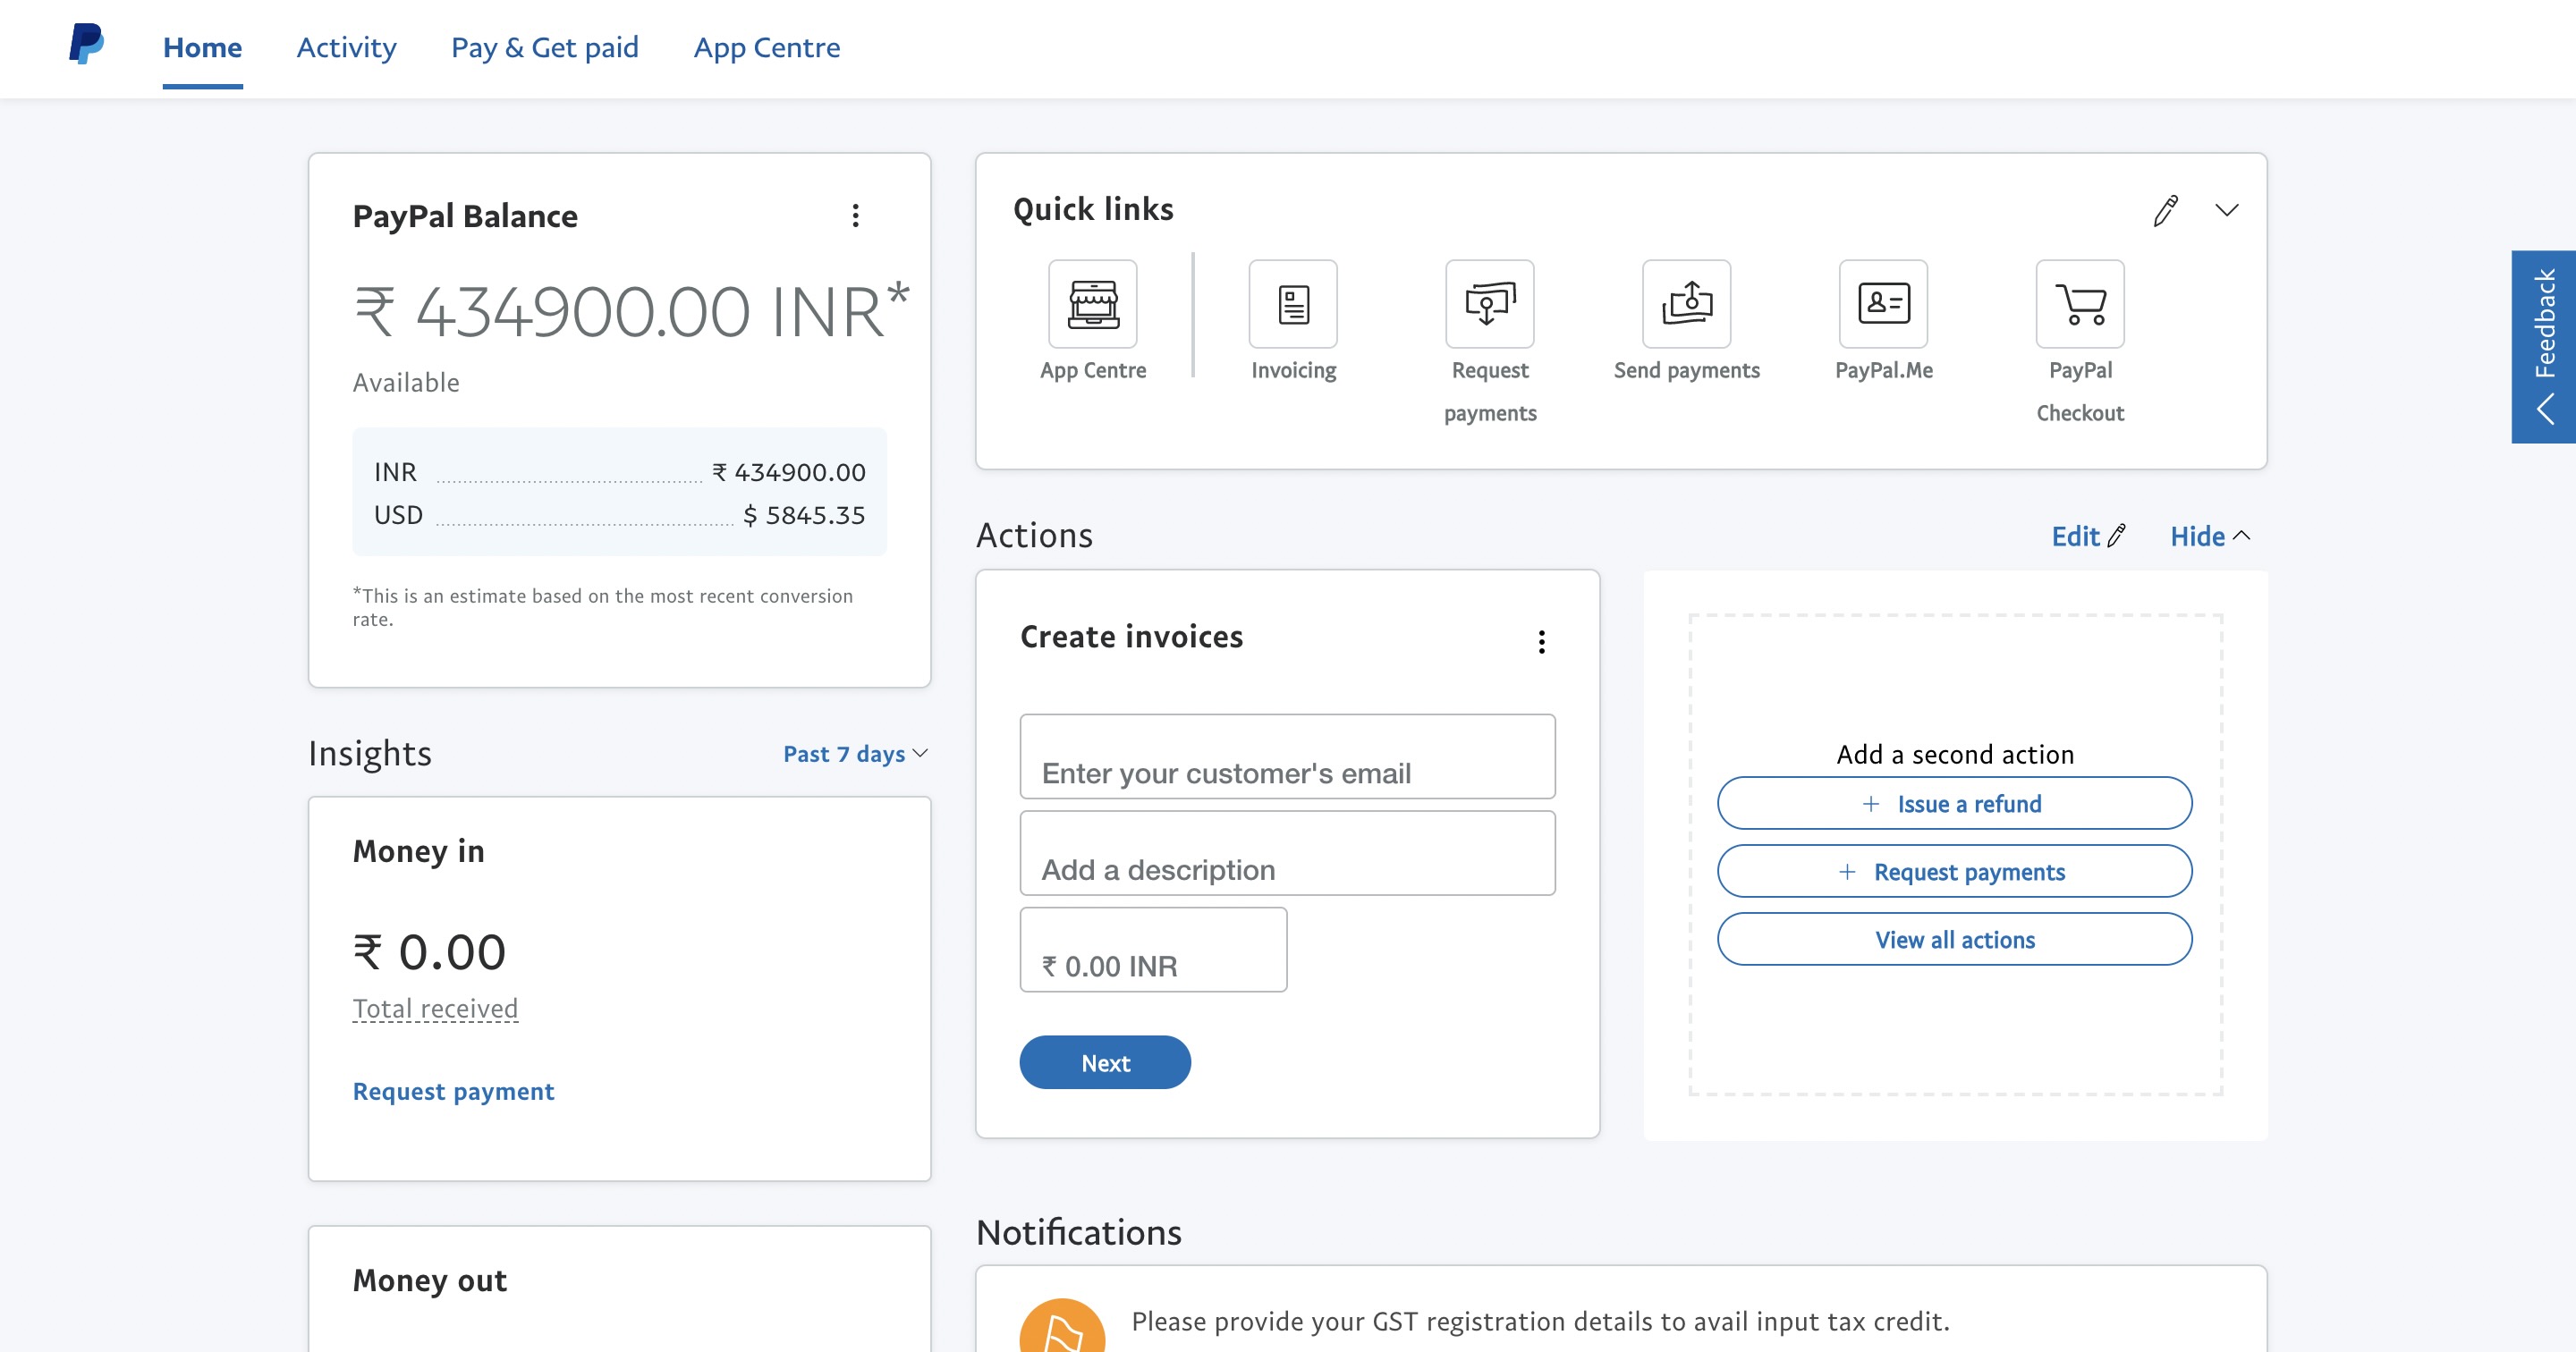Open the Pay & Get paid menu

pyautogui.click(x=544, y=47)
